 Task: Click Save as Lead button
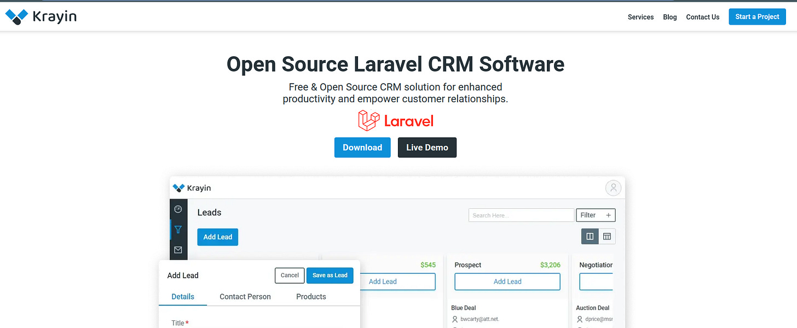(x=330, y=276)
